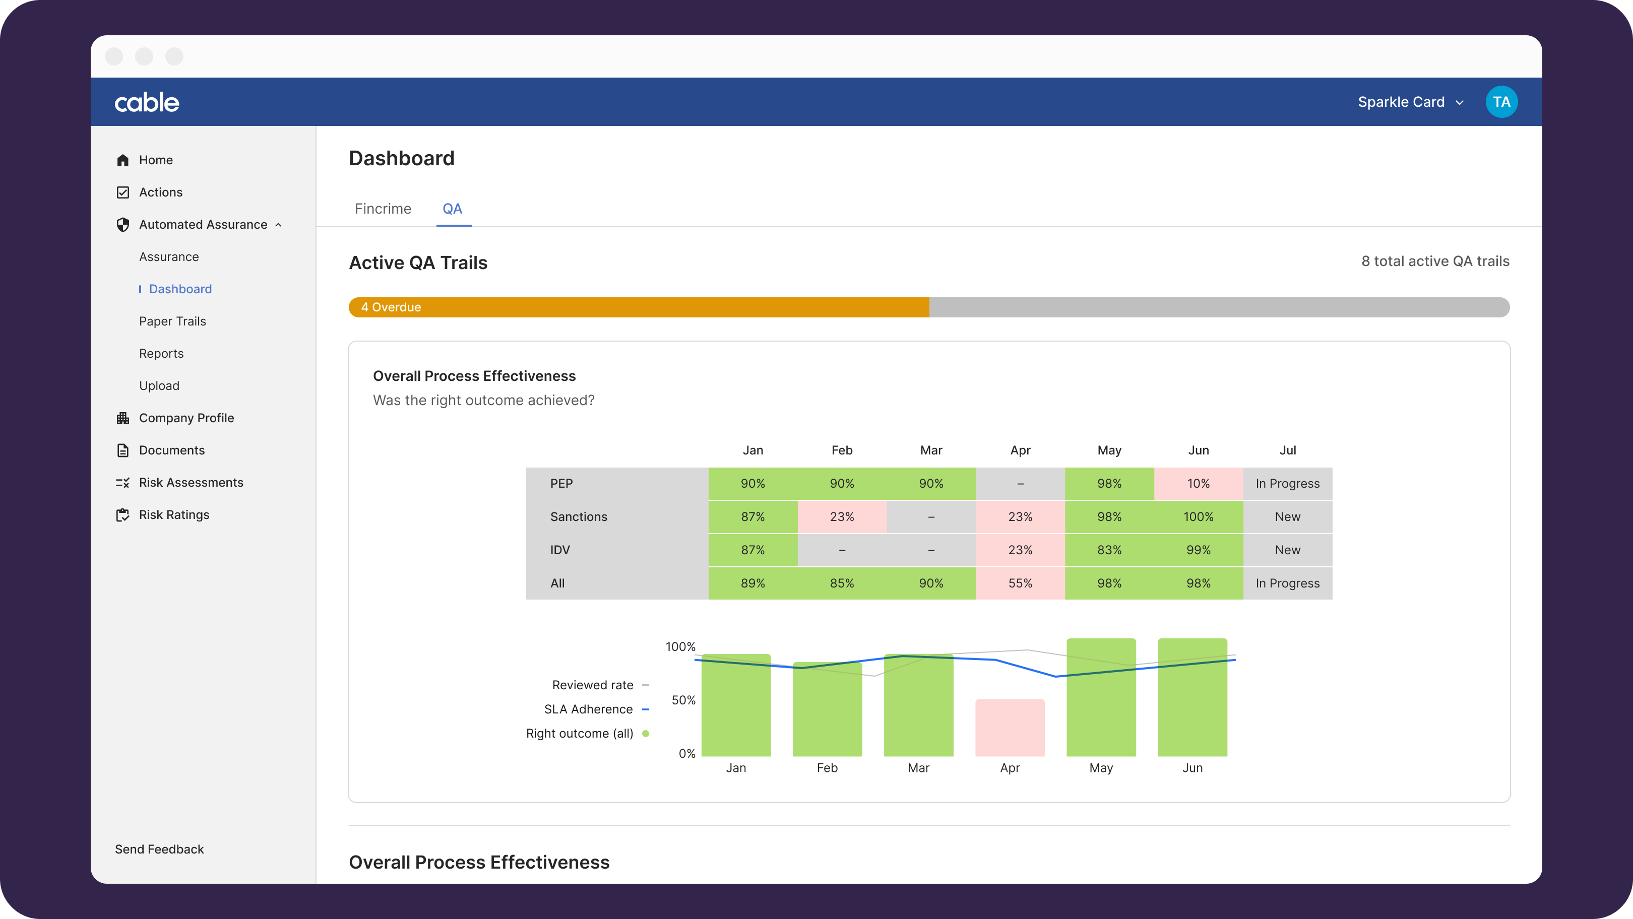
Task: Click the Documents file icon
Action: [x=123, y=450]
